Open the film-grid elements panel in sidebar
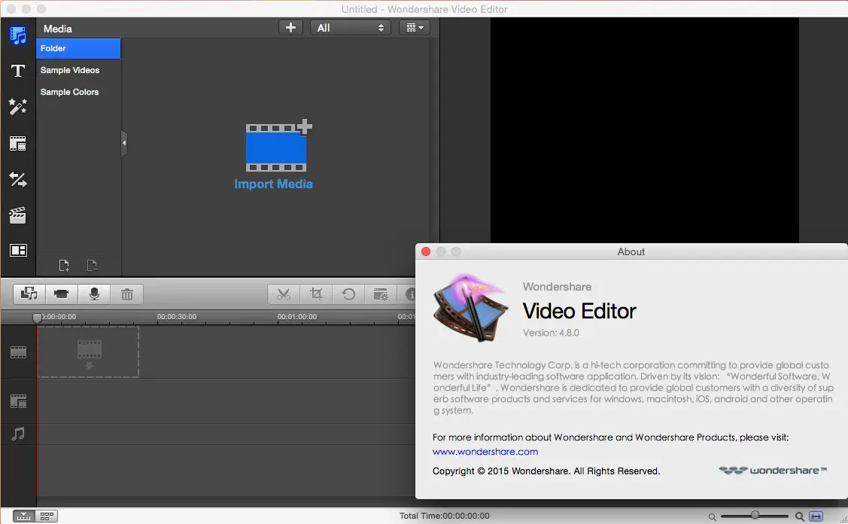 (18, 144)
